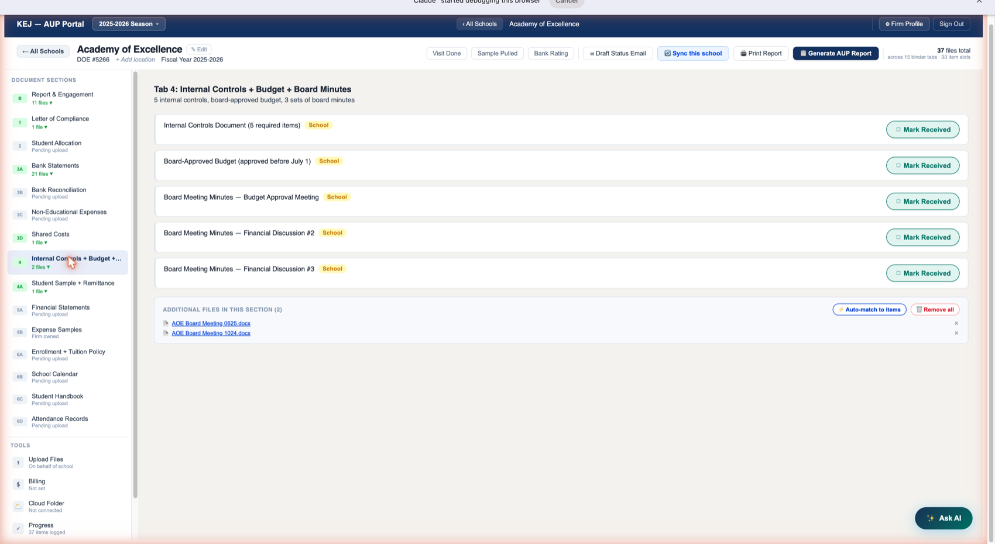
Task: Click the 3D badge for Shared Costs
Action: (x=19, y=238)
